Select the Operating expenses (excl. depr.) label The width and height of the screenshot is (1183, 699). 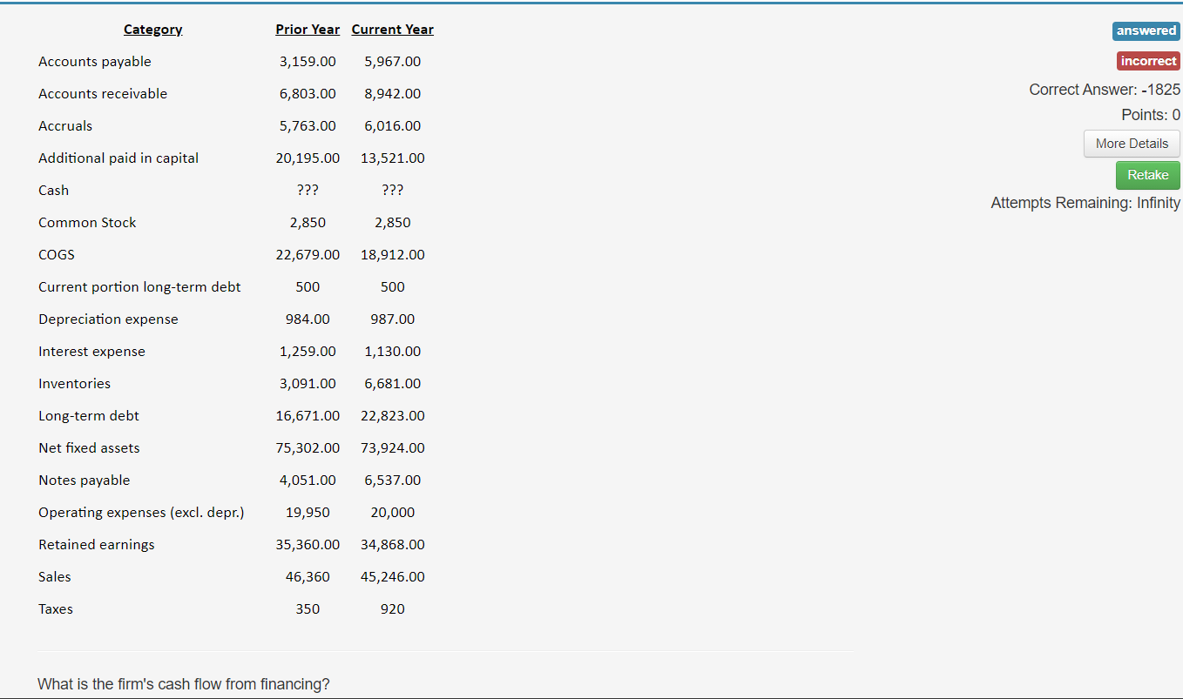(x=141, y=513)
